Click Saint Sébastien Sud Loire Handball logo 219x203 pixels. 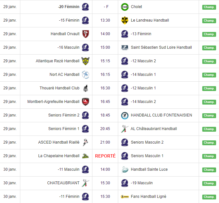[x=125, y=47]
